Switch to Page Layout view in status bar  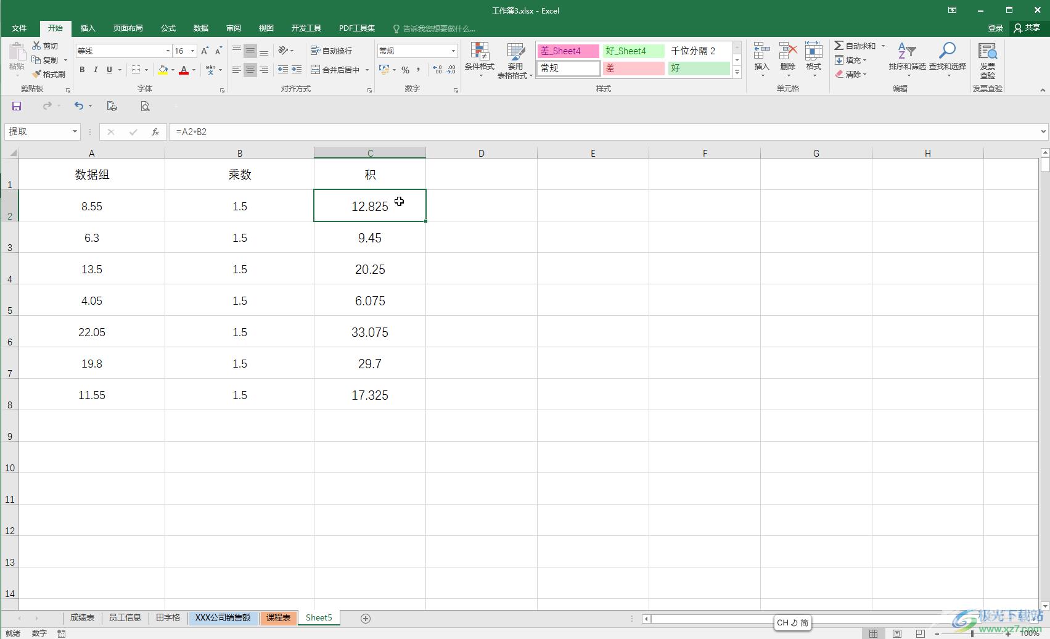click(x=897, y=633)
